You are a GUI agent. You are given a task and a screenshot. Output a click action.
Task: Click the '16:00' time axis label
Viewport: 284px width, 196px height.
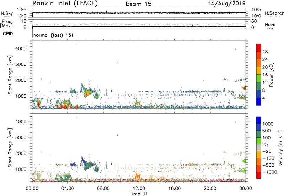coord(174,189)
